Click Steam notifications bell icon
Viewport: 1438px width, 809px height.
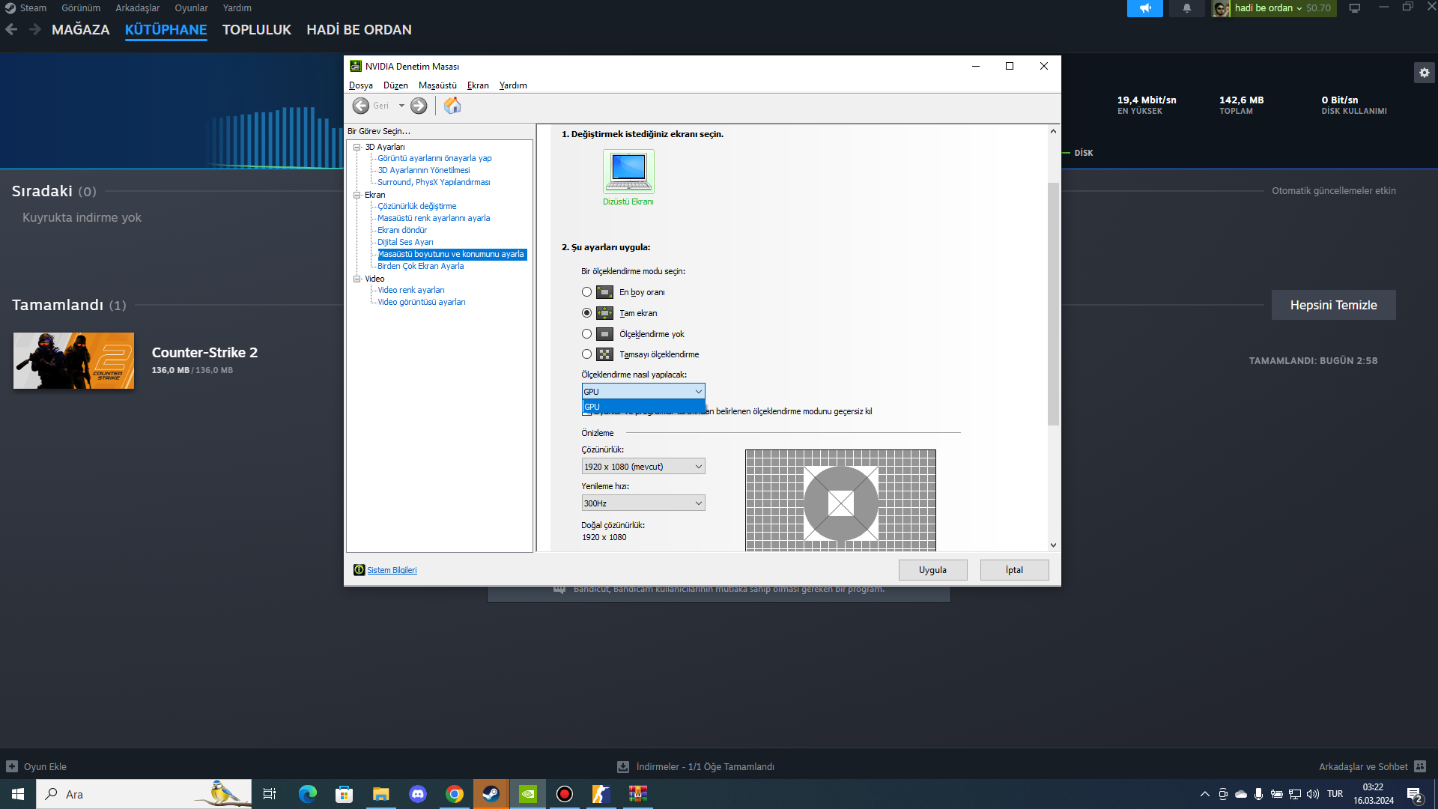[x=1187, y=8]
